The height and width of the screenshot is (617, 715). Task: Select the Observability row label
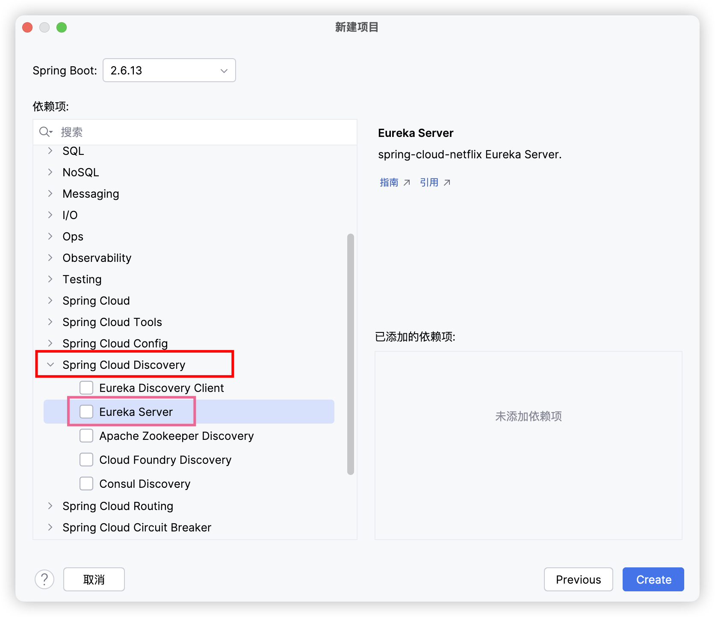click(x=97, y=258)
